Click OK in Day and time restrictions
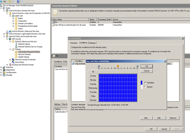The width and height of the screenshot is (190, 140). click(x=146, y=66)
